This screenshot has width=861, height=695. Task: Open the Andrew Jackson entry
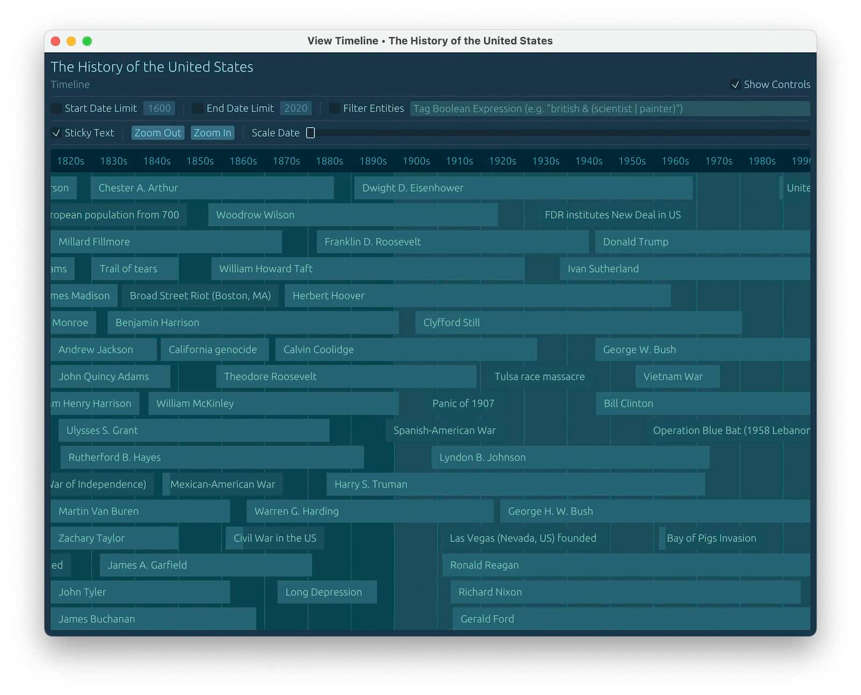(104, 349)
